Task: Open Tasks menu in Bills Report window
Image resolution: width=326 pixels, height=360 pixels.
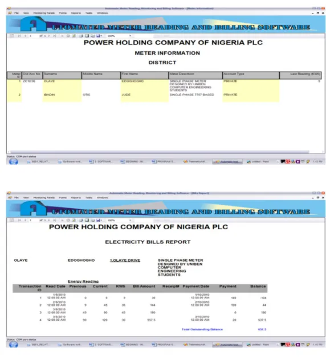Action: (x=89, y=198)
